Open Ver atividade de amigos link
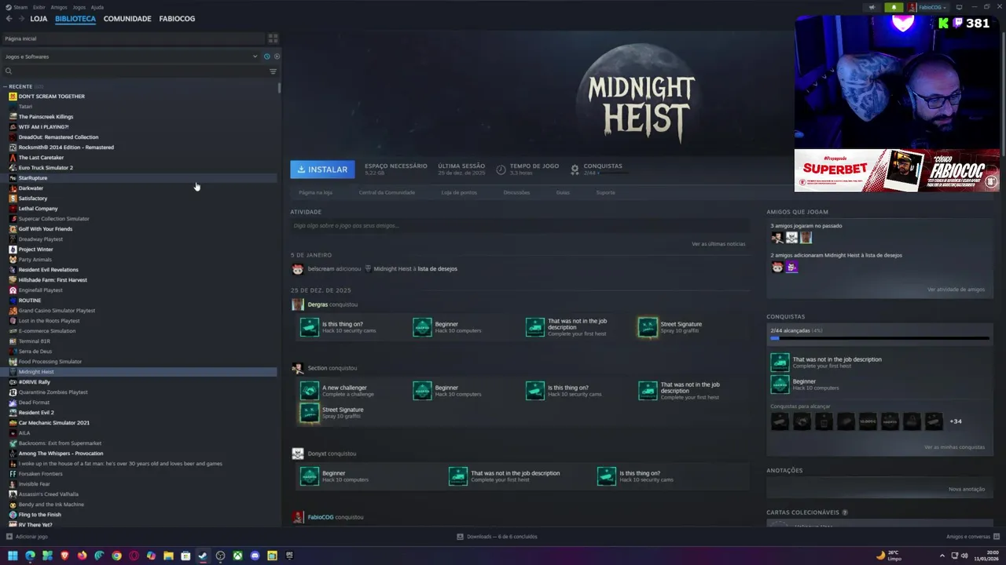 coord(956,290)
